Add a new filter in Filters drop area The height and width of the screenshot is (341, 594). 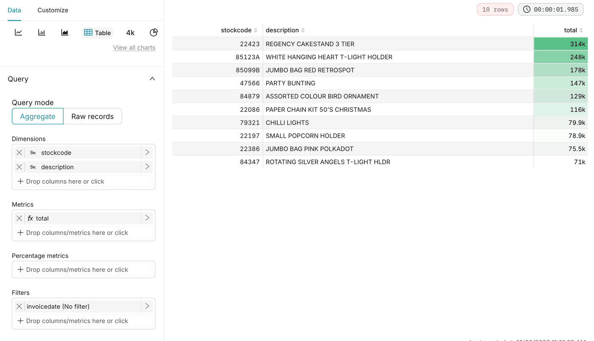tap(84, 321)
